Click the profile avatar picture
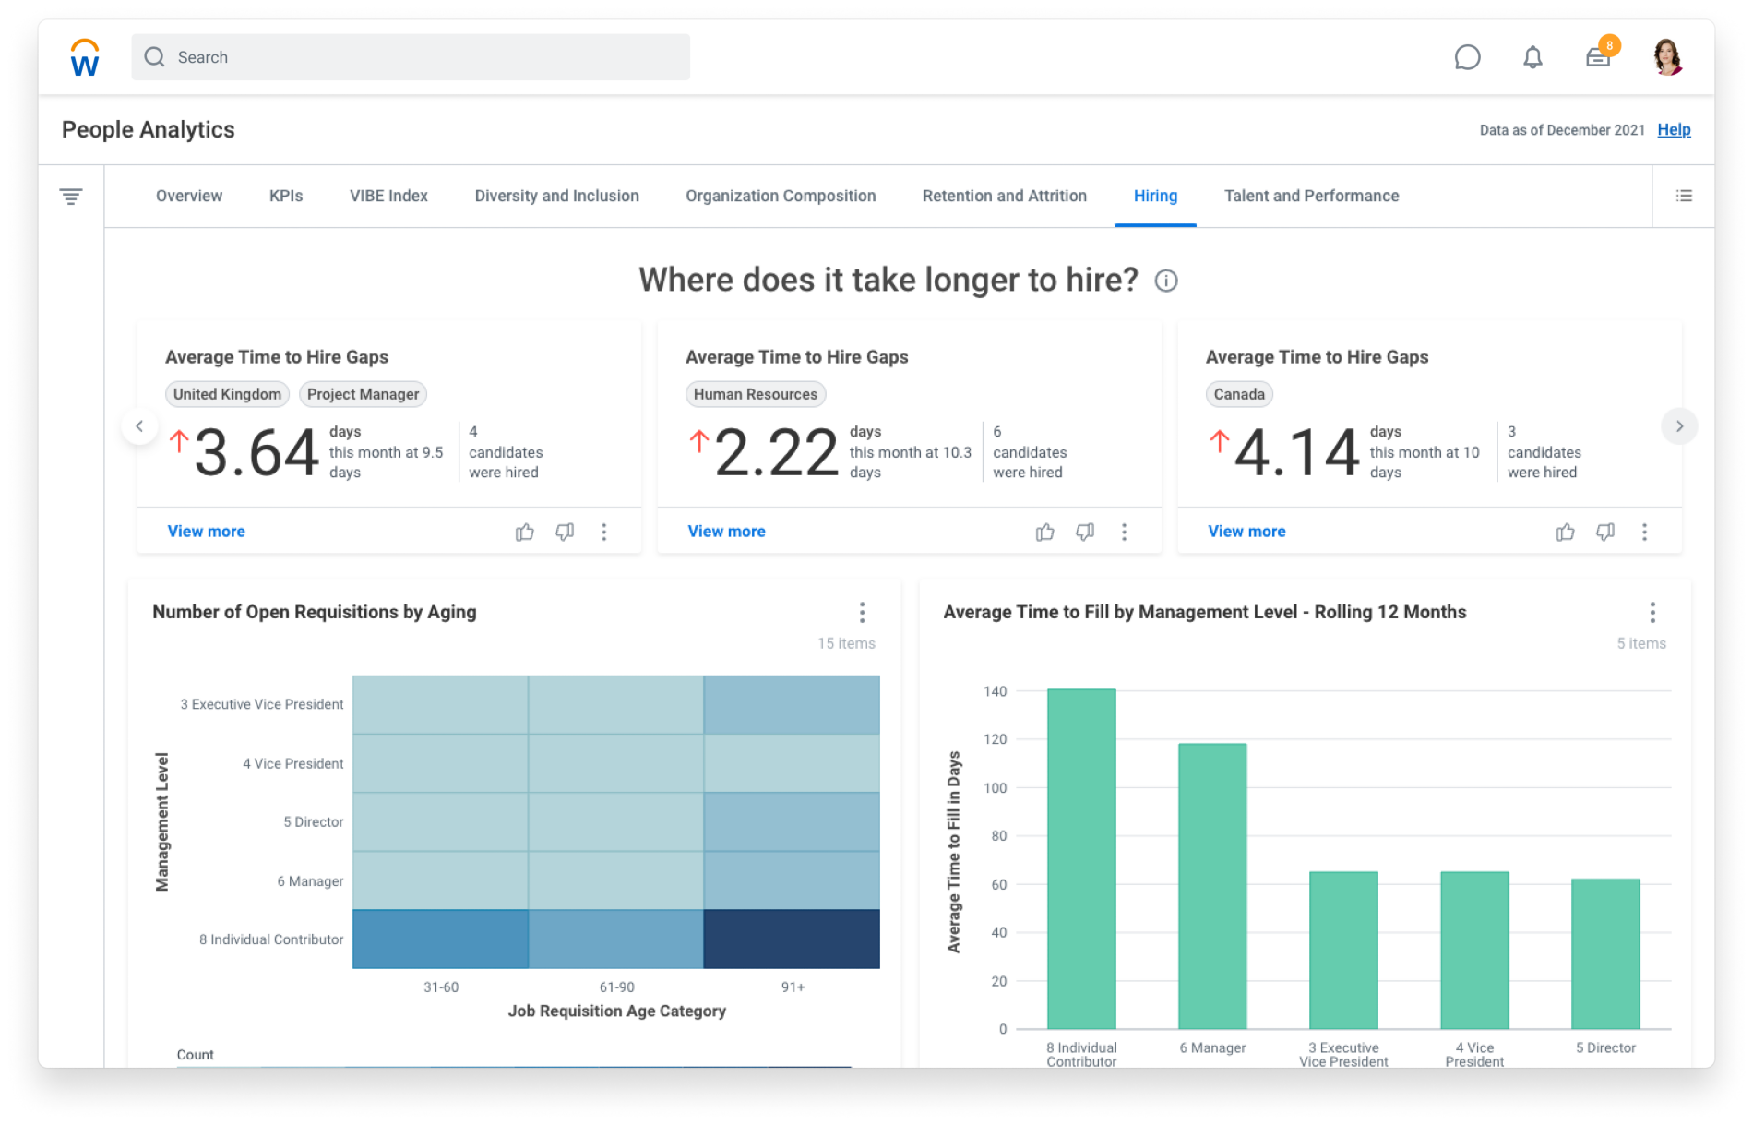Screen dimensions: 1753x1125 1666,56
